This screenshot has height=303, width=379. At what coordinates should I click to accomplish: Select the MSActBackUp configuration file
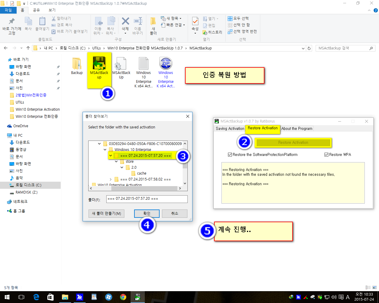[x=121, y=68]
